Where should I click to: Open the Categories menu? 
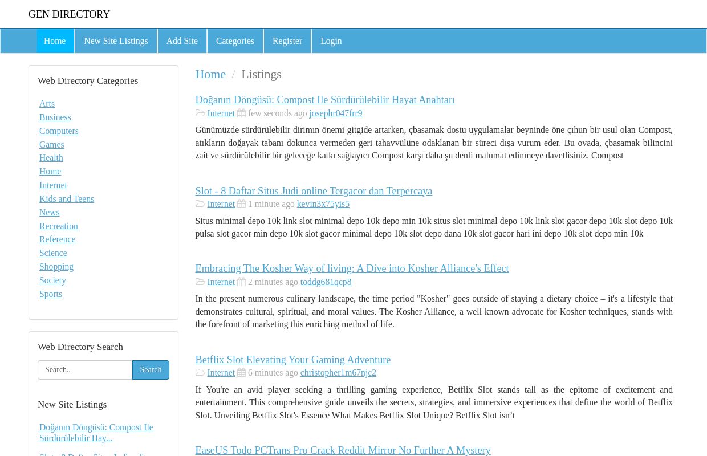235,41
